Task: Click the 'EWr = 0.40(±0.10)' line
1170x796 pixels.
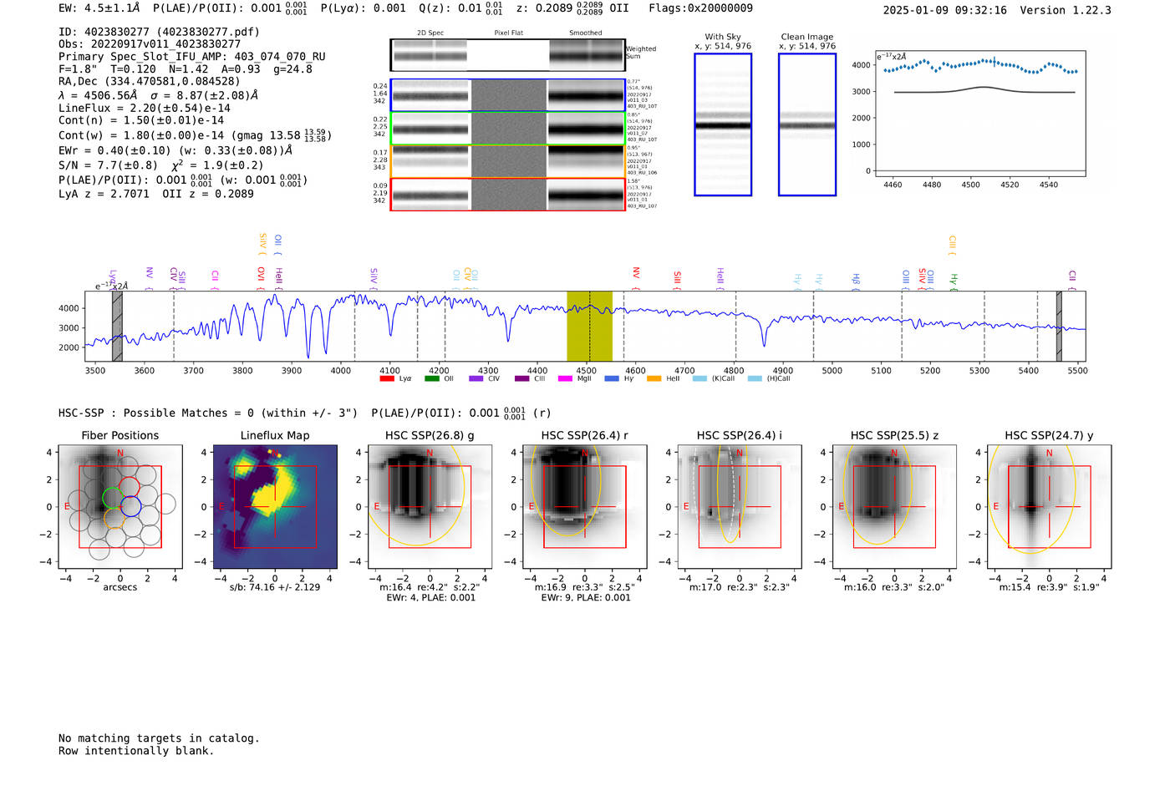Action: coord(115,151)
